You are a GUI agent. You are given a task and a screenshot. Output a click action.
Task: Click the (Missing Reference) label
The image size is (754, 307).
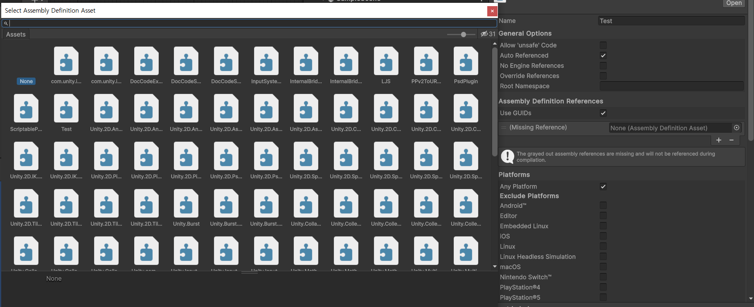pos(538,127)
